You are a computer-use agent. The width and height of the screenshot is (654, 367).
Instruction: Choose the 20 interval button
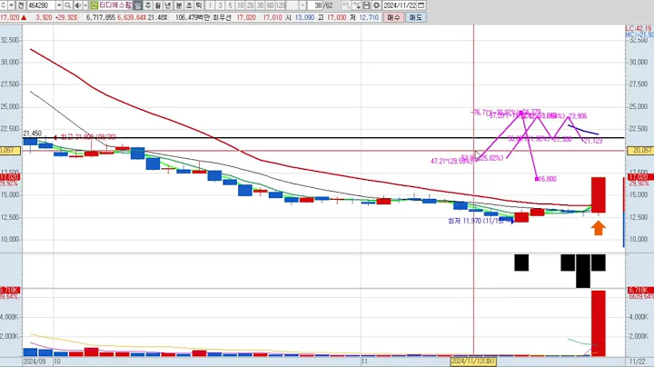(251, 5)
